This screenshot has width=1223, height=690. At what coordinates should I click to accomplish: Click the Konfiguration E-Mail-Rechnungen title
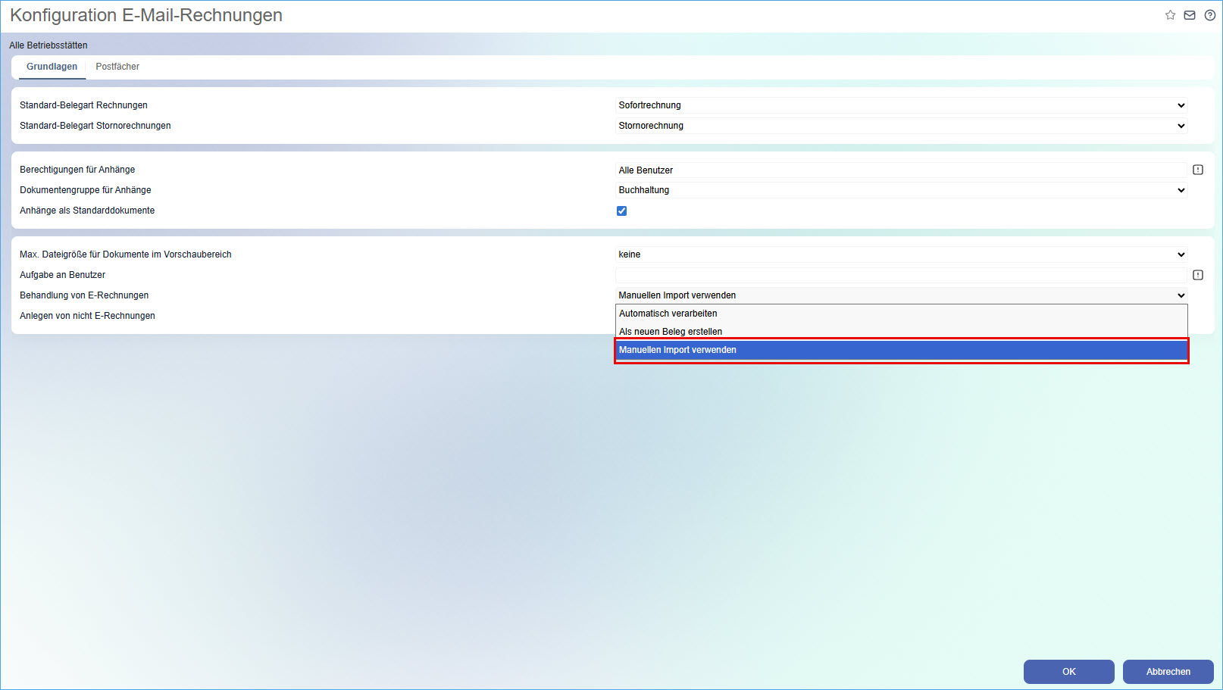tap(146, 15)
